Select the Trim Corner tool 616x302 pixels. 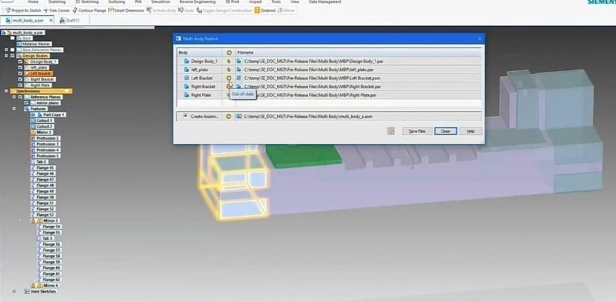pos(56,10)
